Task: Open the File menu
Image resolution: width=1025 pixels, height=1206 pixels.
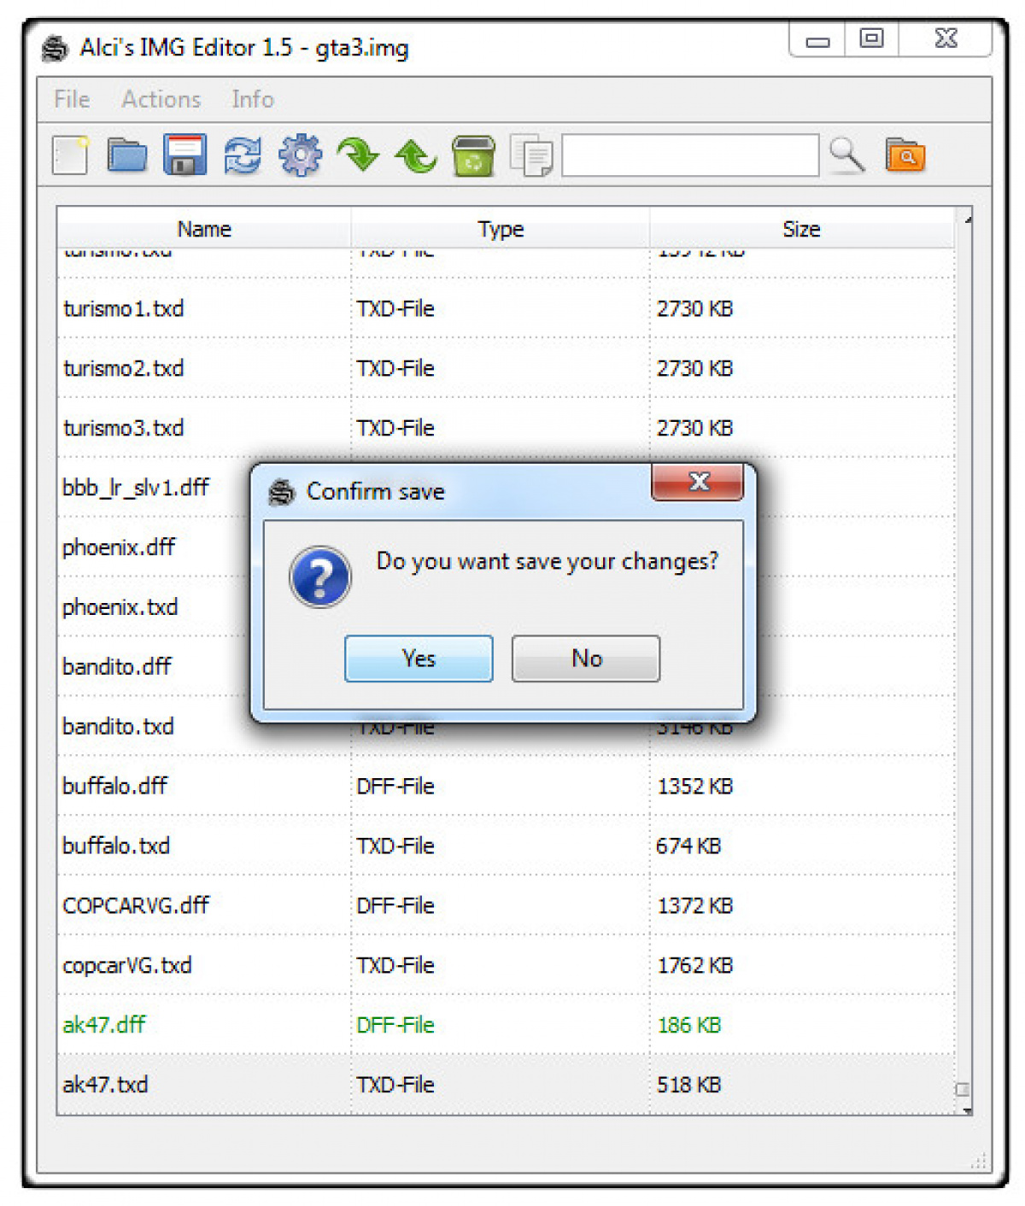Action: point(72,99)
